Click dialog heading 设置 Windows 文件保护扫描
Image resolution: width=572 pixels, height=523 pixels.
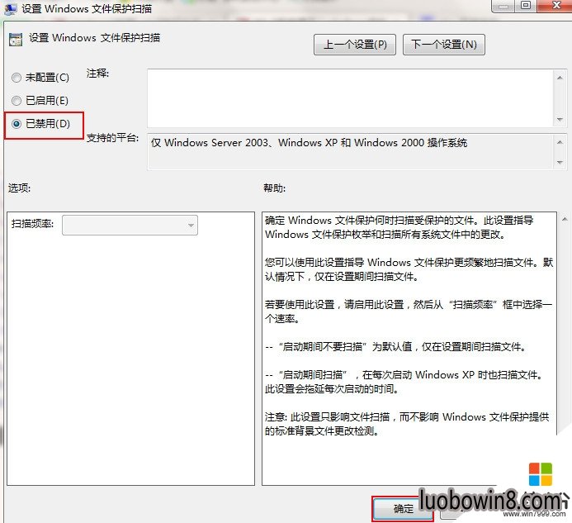coord(94,38)
